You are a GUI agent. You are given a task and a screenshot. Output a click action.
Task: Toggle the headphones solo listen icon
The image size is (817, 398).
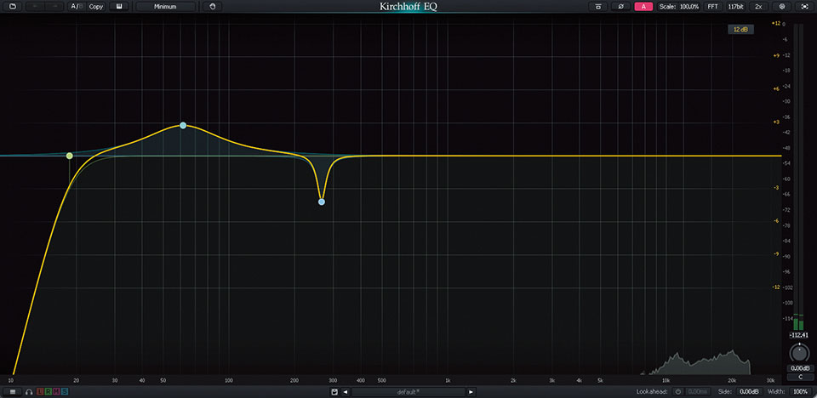(x=29, y=392)
